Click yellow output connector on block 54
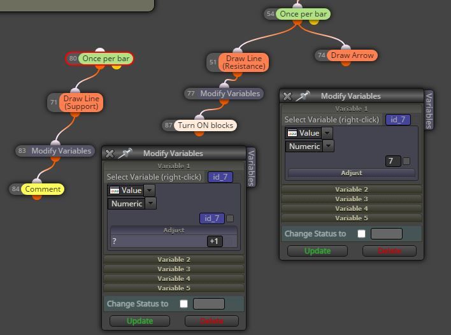The height and width of the screenshot is (335, 451). [314, 22]
